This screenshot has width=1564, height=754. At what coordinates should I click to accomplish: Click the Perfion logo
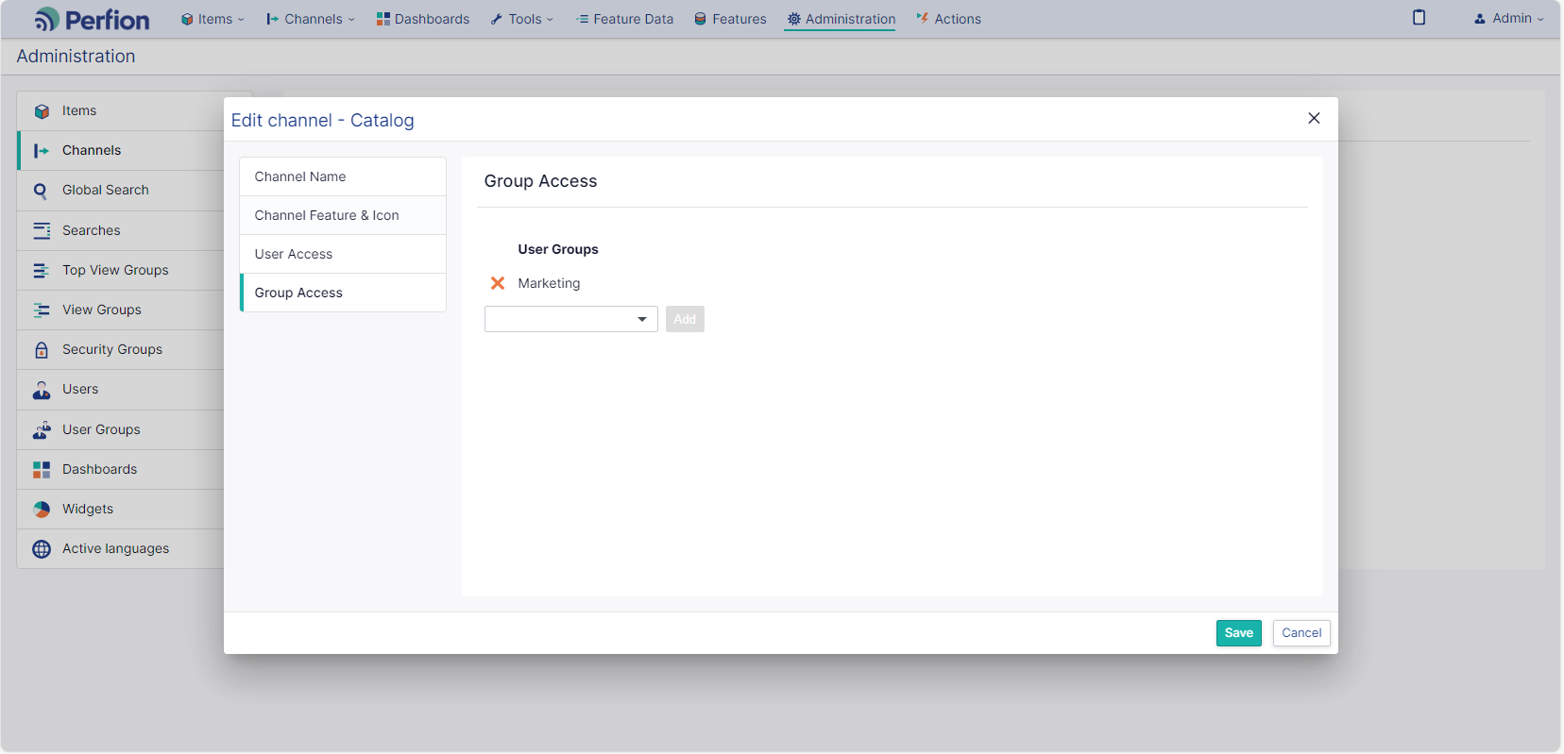[x=92, y=19]
